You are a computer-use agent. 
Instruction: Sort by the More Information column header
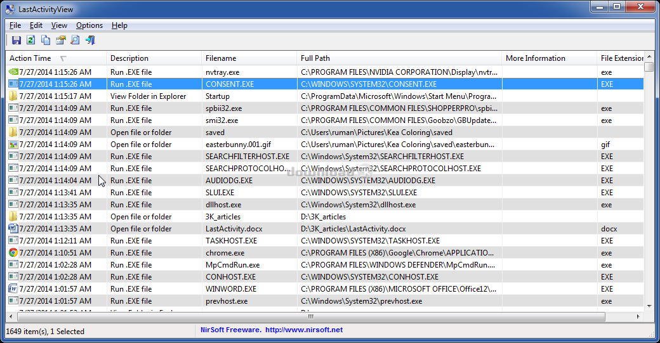tap(550, 58)
